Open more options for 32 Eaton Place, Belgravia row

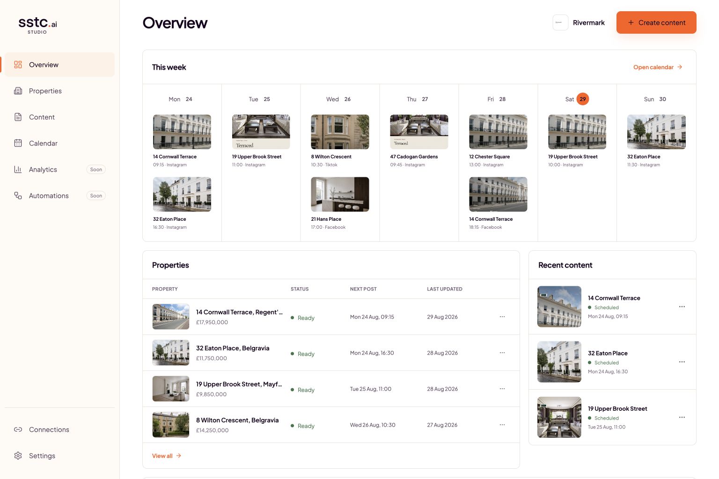point(502,353)
